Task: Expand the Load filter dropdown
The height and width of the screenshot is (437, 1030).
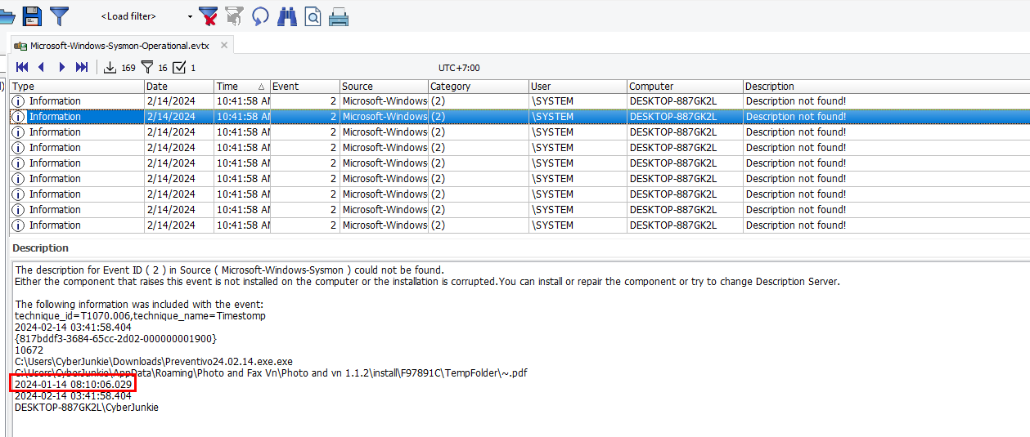Action: coord(190,16)
